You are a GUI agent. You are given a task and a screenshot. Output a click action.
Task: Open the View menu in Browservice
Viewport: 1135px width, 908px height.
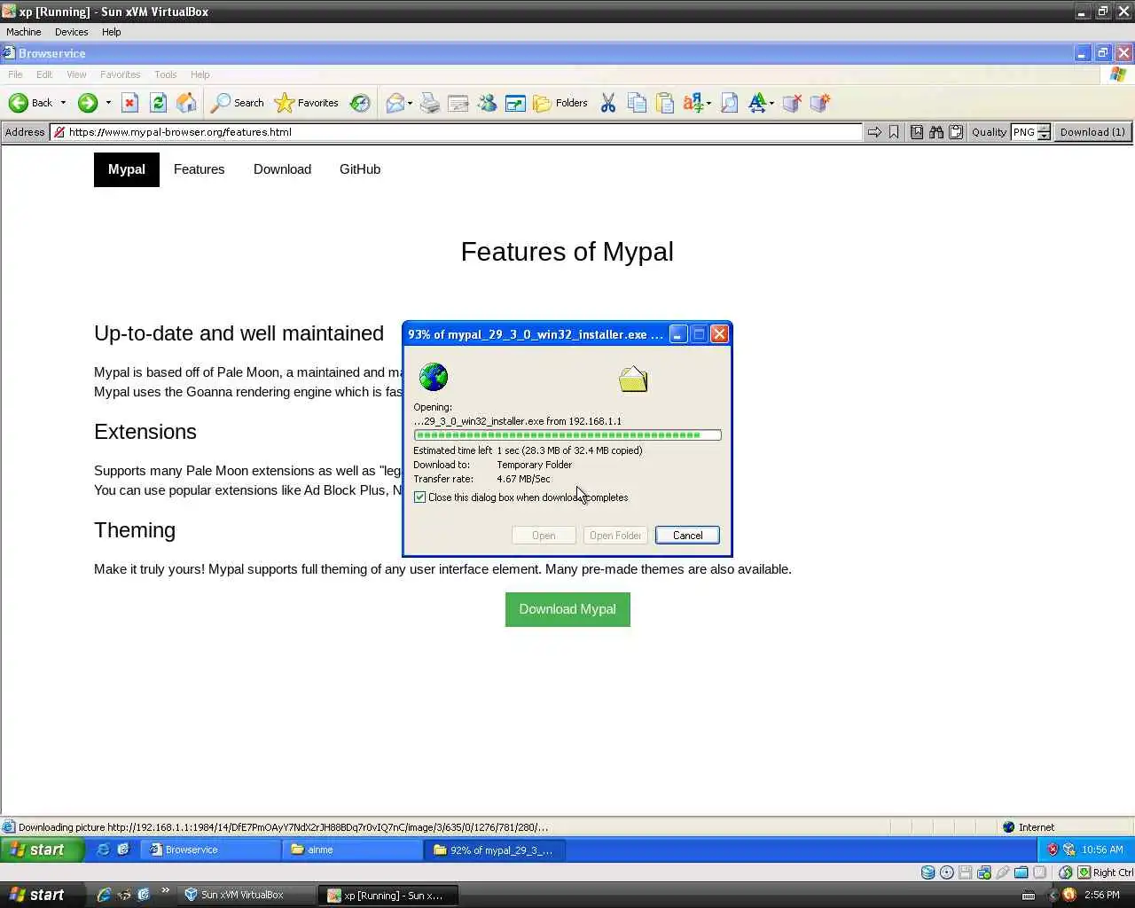[x=76, y=74]
